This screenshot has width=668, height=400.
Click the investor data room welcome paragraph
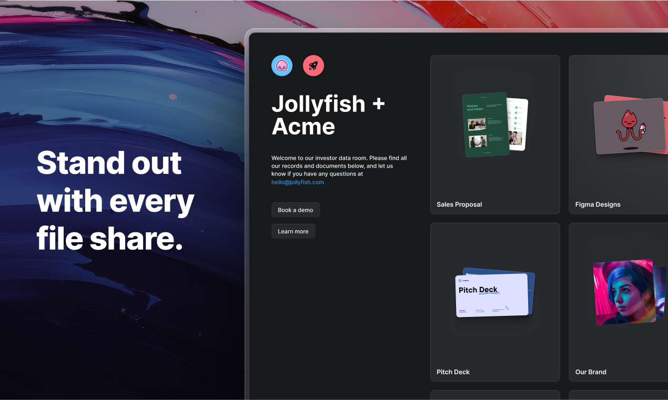coord(339,170)
